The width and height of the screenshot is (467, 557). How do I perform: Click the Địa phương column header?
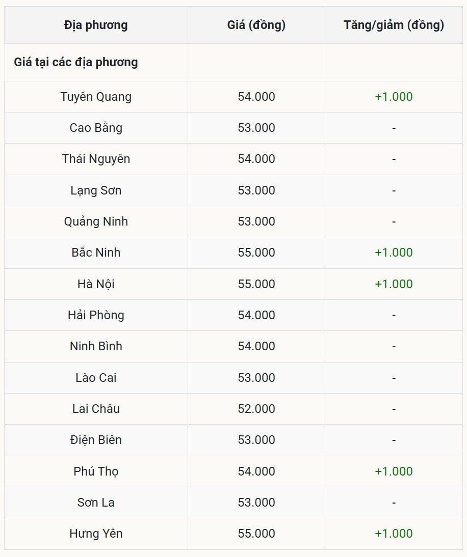tap(96, 25)
